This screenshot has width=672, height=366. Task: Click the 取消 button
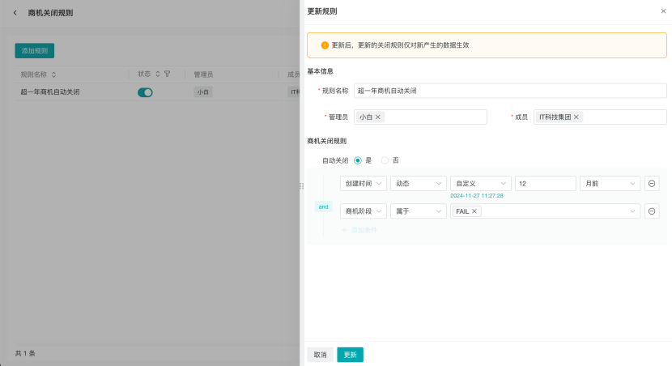[x=320, y=355]
